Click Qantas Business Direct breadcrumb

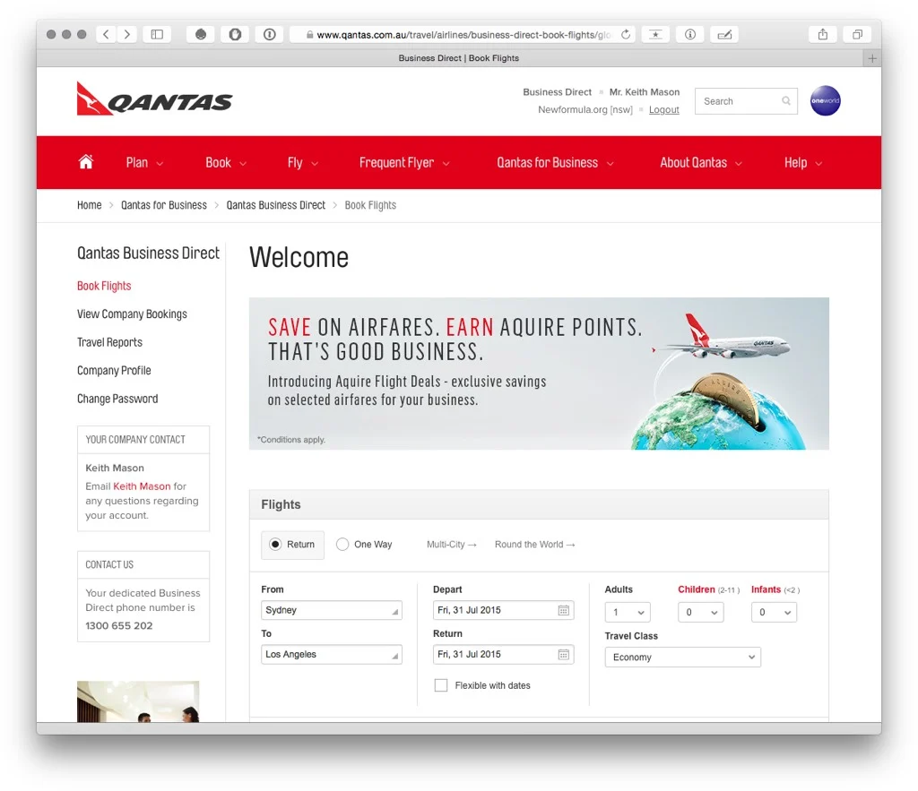276,205
